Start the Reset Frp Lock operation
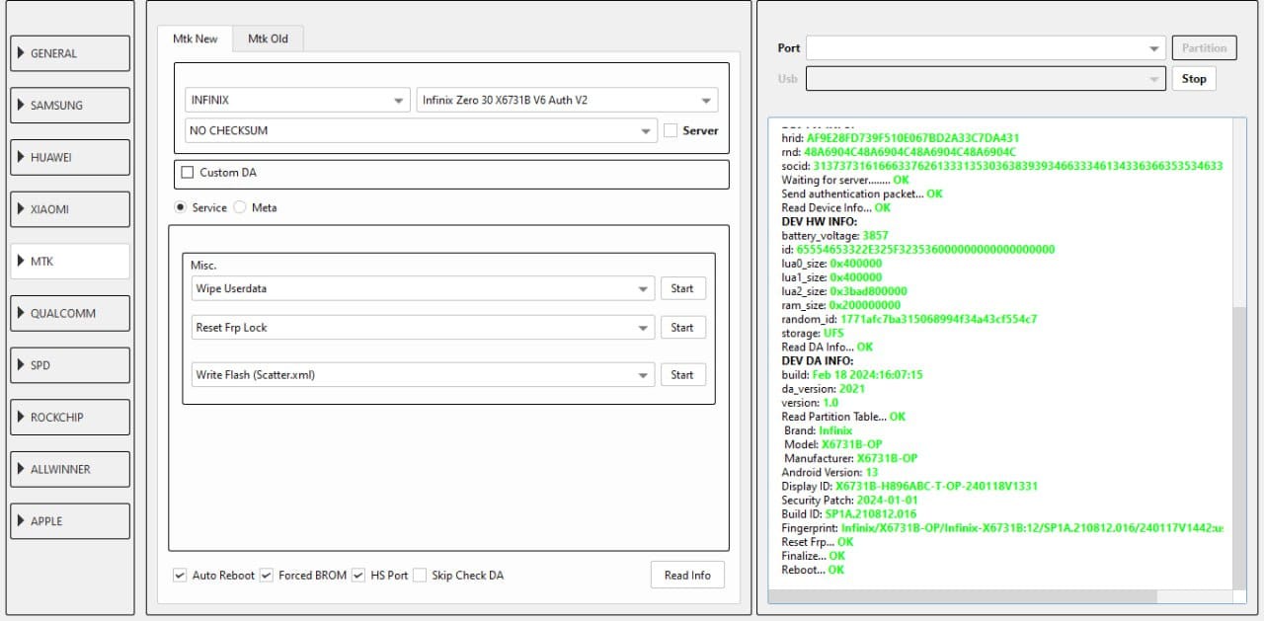Screen dimensions: 1264x621 682,328
